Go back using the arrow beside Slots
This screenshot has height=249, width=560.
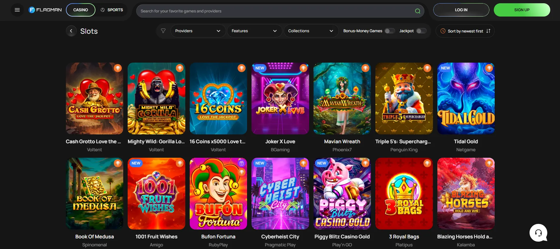click(x=71, y=31)
